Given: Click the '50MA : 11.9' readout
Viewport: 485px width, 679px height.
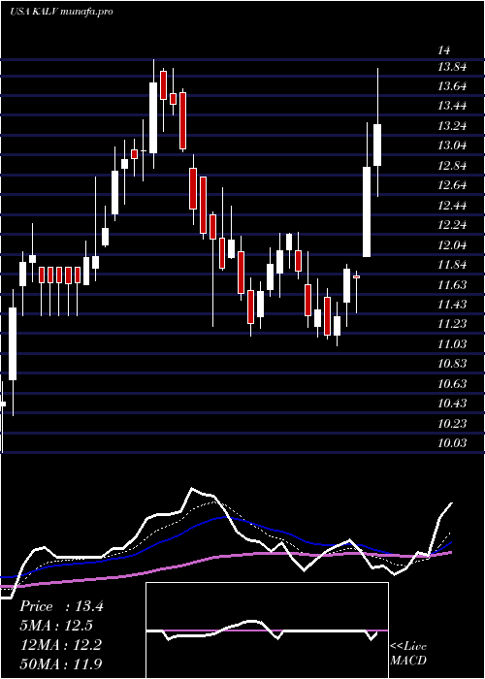Looking at the screenshot, I should tap(60, 663).
